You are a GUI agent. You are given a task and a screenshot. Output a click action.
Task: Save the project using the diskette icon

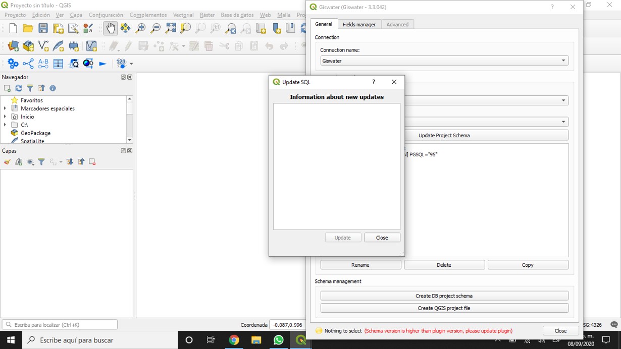point(43,28)
